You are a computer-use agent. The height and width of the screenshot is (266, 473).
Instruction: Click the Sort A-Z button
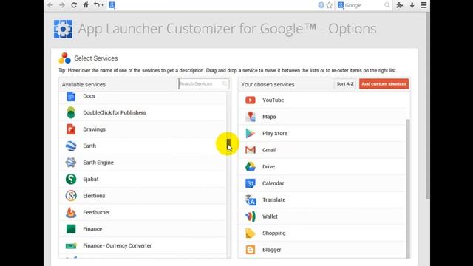coord(345,83)
